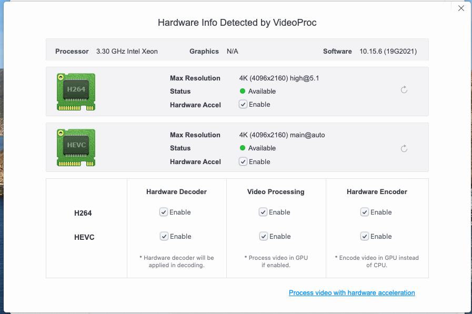Disable HEVC Hardware Decoder
Image resolution: width=472 pixels, height=314 pixels.
[x=164, y=236]
